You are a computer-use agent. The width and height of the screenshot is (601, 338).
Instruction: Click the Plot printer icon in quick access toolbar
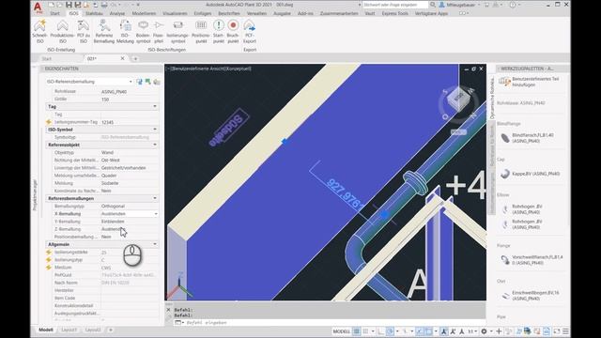point(104,5)
